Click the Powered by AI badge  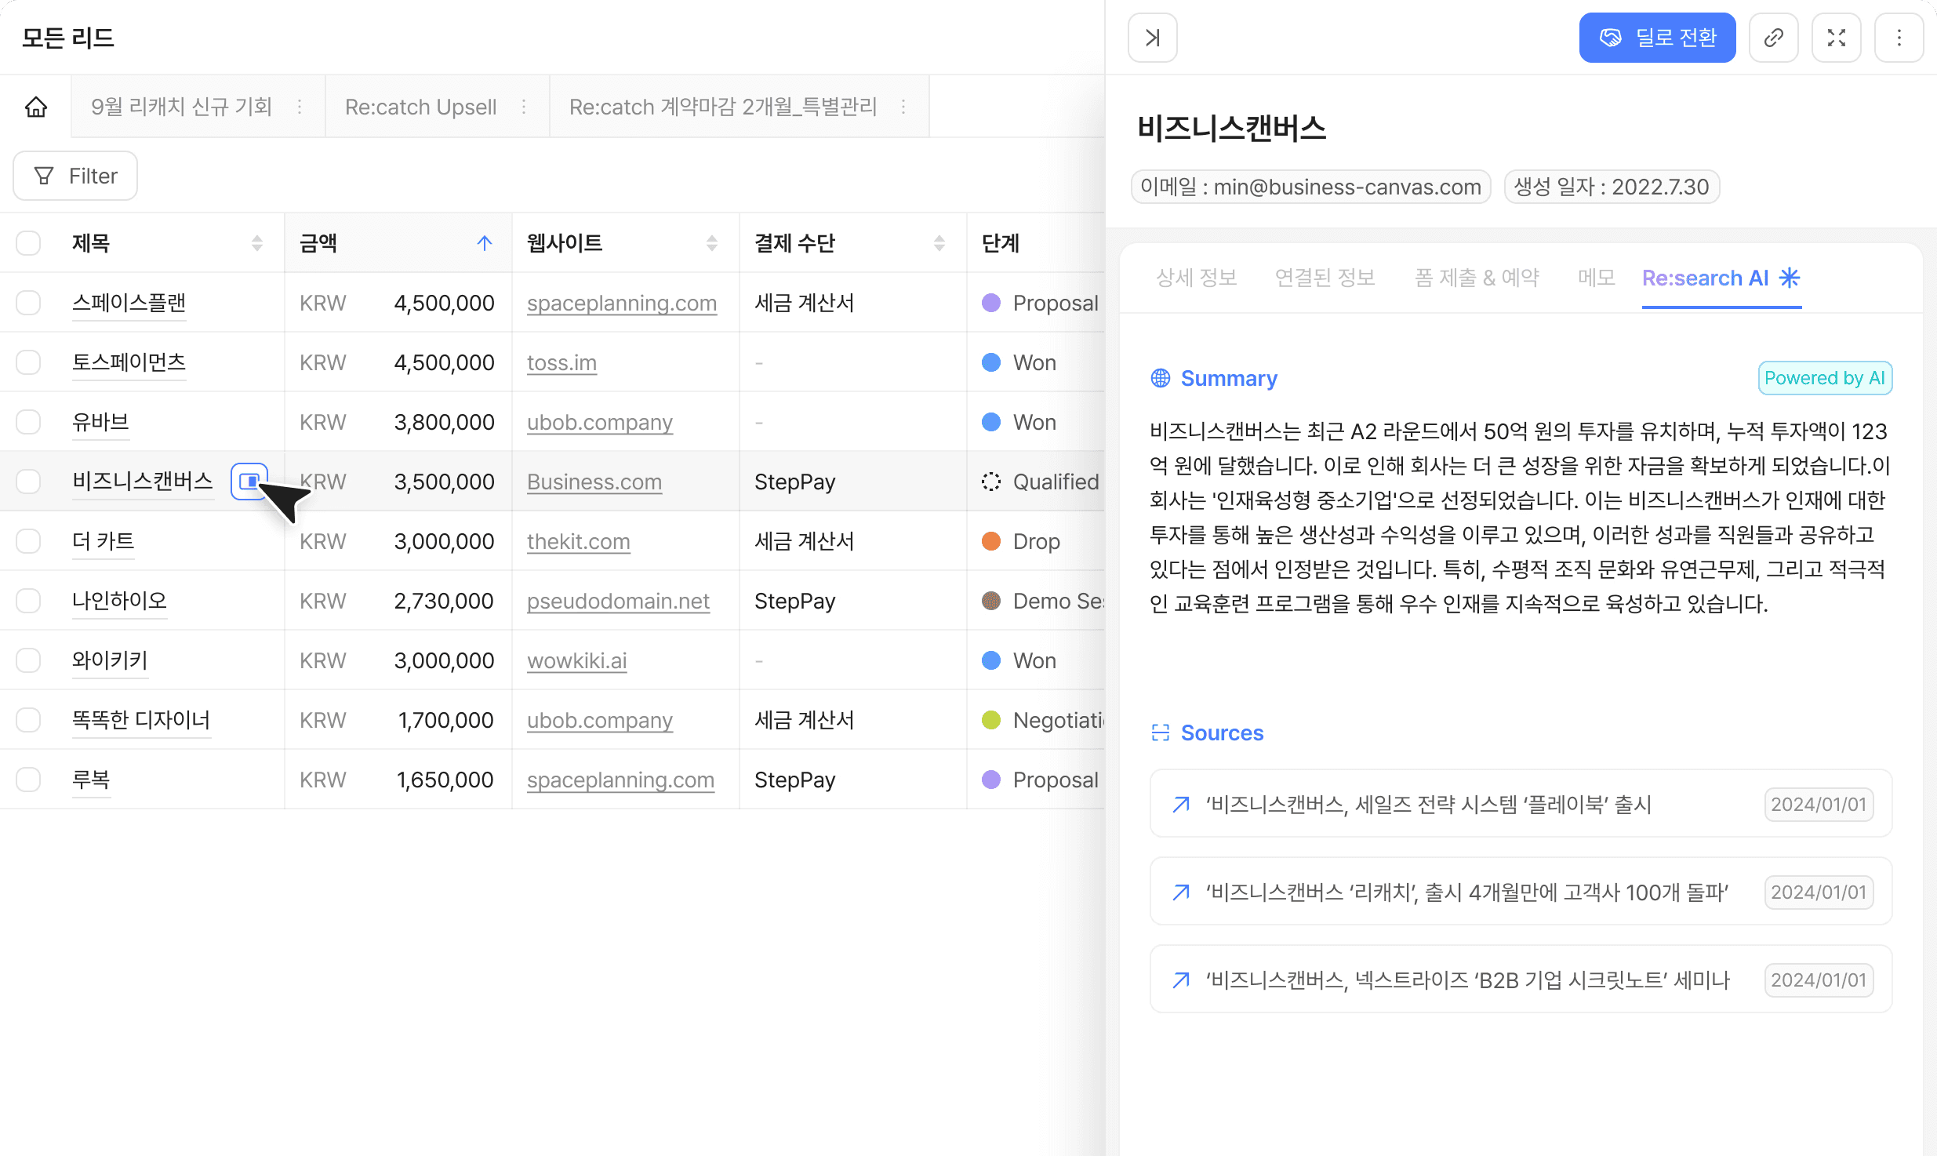coord(1825,378)
